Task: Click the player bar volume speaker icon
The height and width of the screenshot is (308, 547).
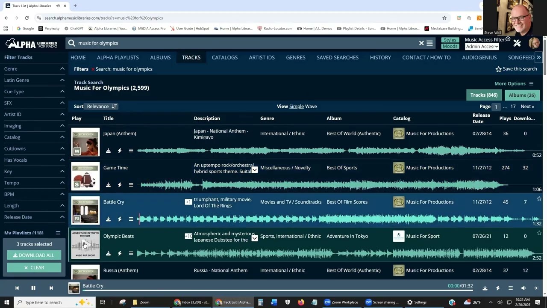Action: pos(523,288)
